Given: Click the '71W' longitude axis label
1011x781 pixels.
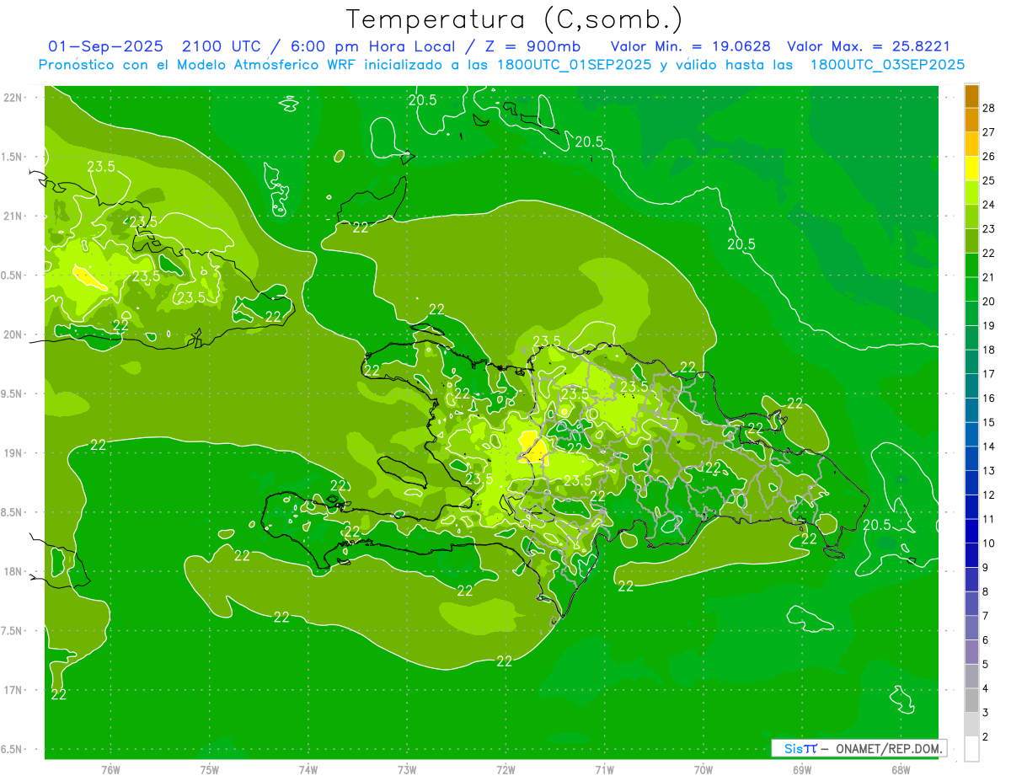Looking at the screenshot, I should pos(604,769).
